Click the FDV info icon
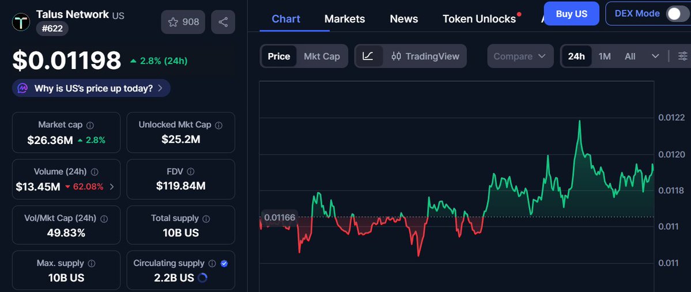 191,172
